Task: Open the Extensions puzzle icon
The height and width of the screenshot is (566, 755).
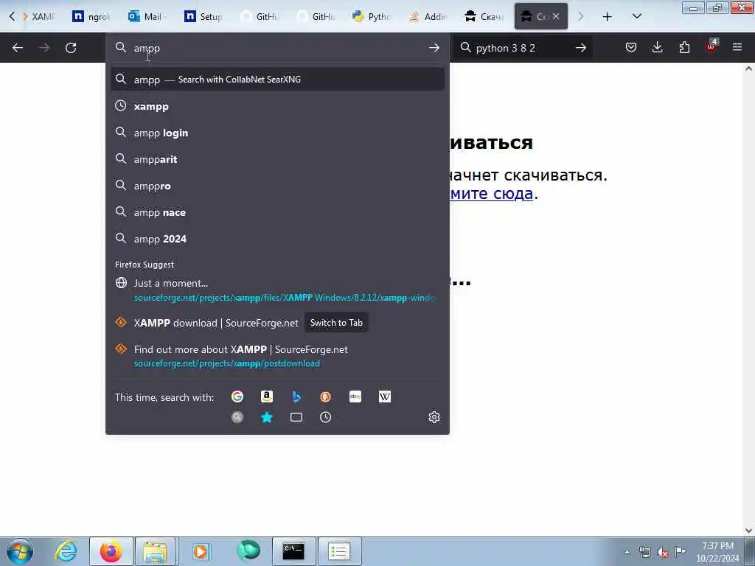Action: click(684, 47)
